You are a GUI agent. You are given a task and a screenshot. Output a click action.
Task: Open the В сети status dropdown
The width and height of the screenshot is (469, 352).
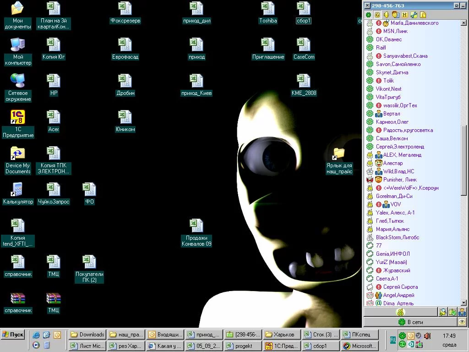point(411,322)
